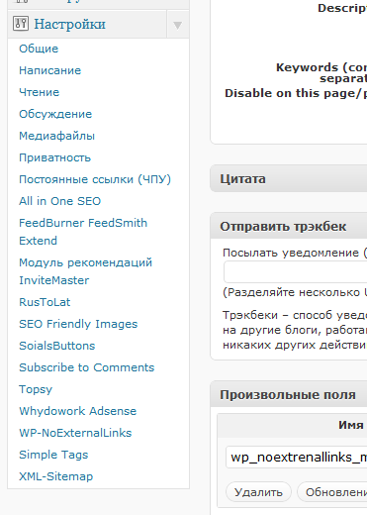The image size is (367, 515).
Task: Open SoialsButtons settings
Action: click(x=57, y=346)
